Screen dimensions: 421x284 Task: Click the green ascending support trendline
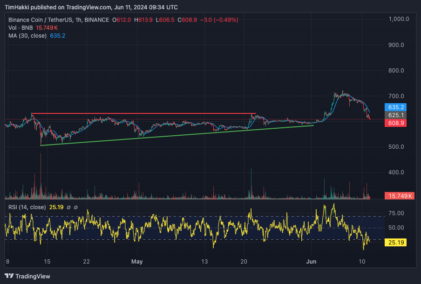point(177,135)
